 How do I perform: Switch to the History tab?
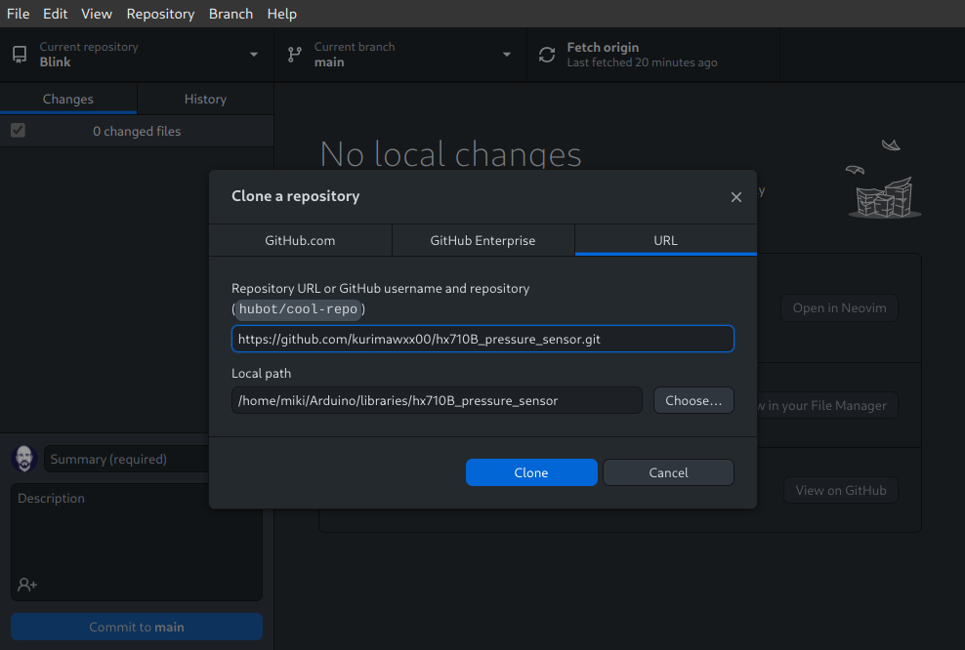pyautogui.click(x=205, y=99)
